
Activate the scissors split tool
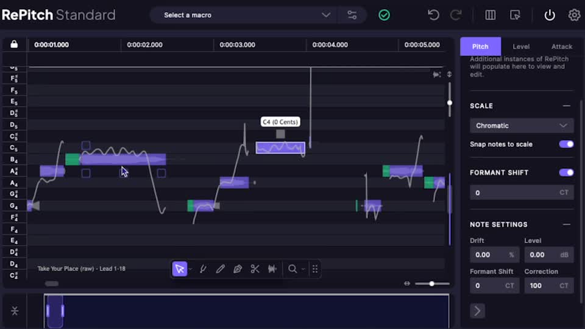[x=255, y=269]
